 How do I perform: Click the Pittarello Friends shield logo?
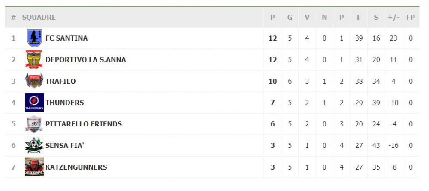click(x=34, y=124)
